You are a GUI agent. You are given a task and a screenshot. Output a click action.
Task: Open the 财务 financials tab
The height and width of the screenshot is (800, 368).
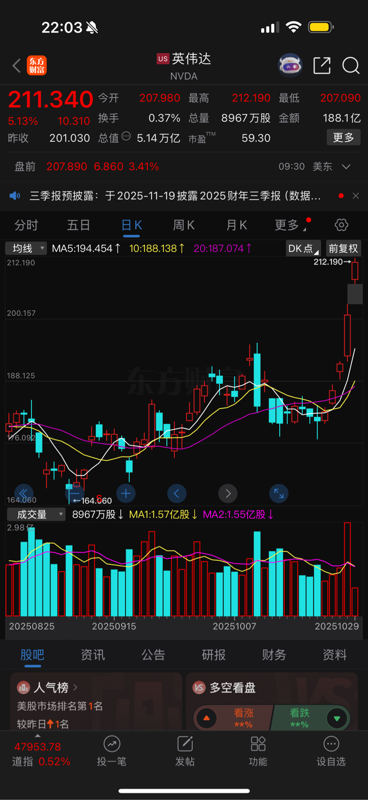(x=274, y=655)
